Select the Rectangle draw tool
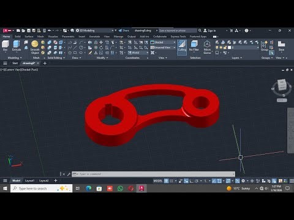This screenshot has width=294, height=220. pos(75,53)
